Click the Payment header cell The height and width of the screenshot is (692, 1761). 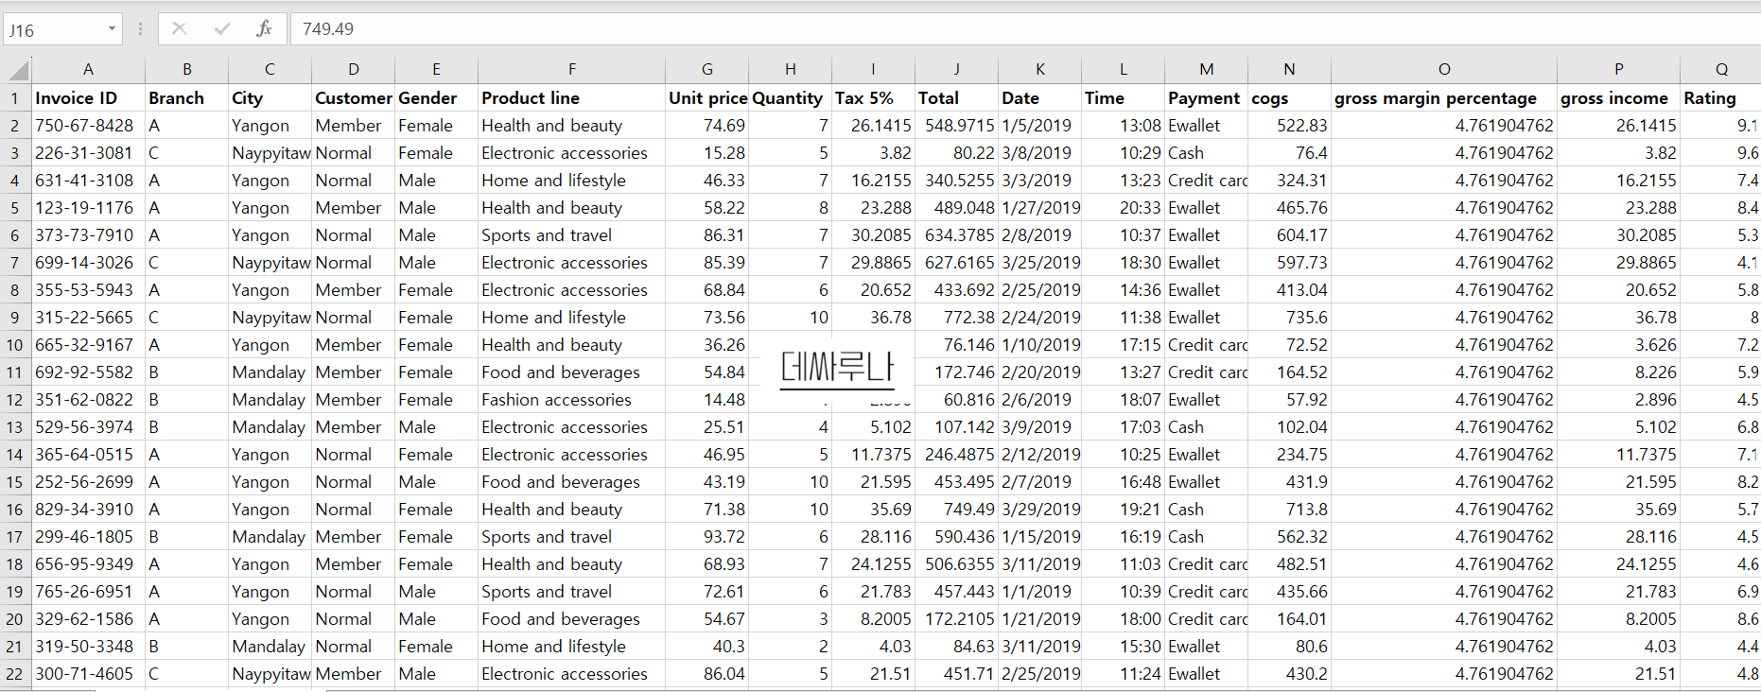1206,98
